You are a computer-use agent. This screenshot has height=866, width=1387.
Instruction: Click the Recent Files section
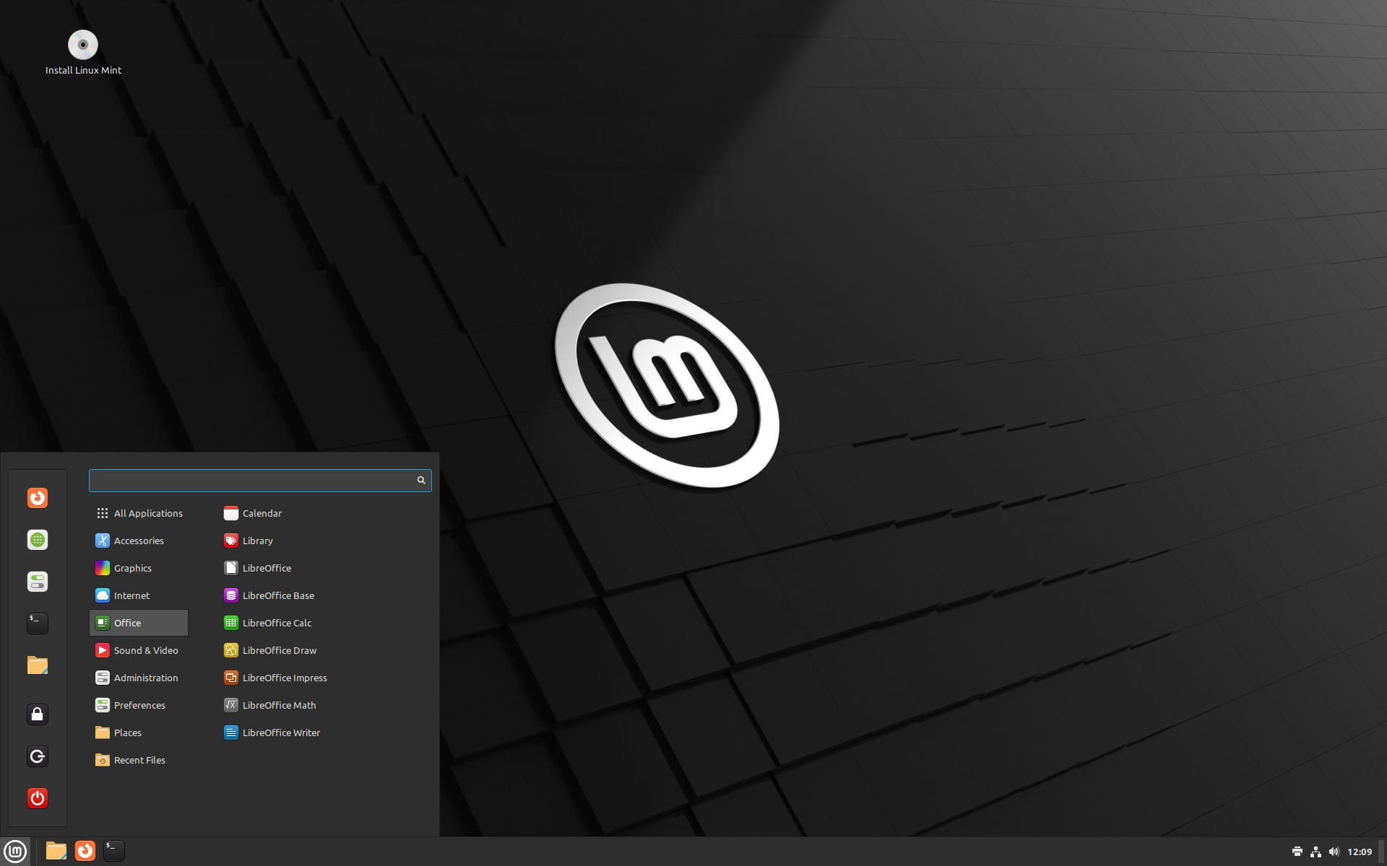click(x=140, y=759)
